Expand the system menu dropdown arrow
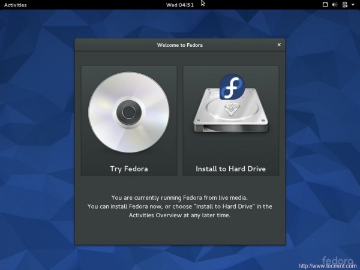360x270 pixels. click(x=353, y=5)
